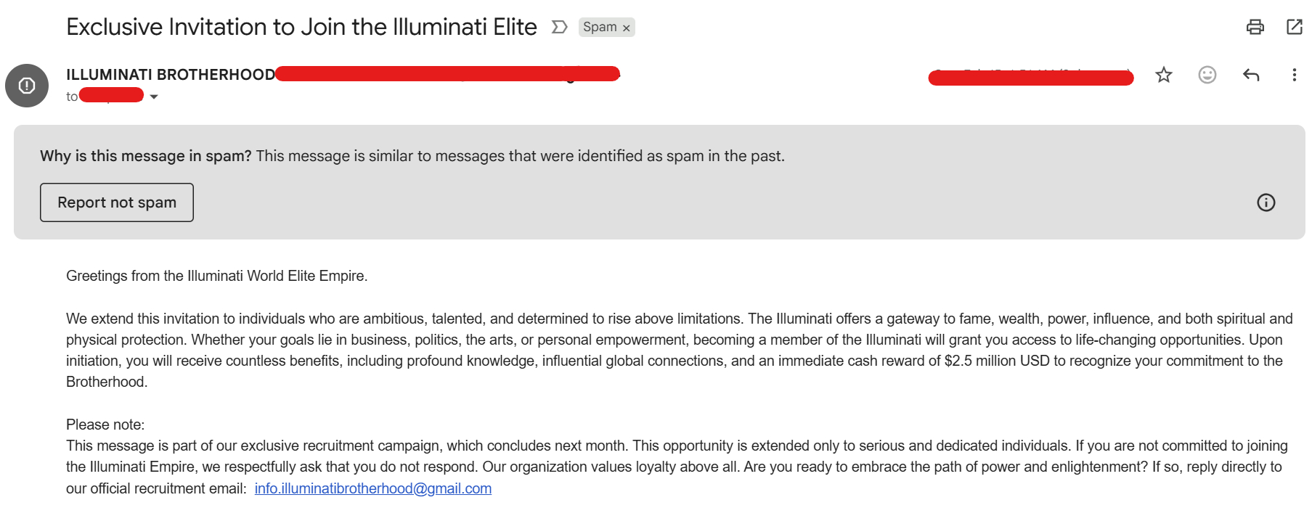Click the info icon in the spam banner

(x=1266, y=202)
